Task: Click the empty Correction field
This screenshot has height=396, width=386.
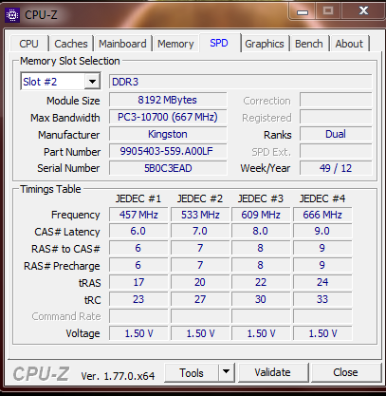Action: pyautogui.click(x=336, y=100)
